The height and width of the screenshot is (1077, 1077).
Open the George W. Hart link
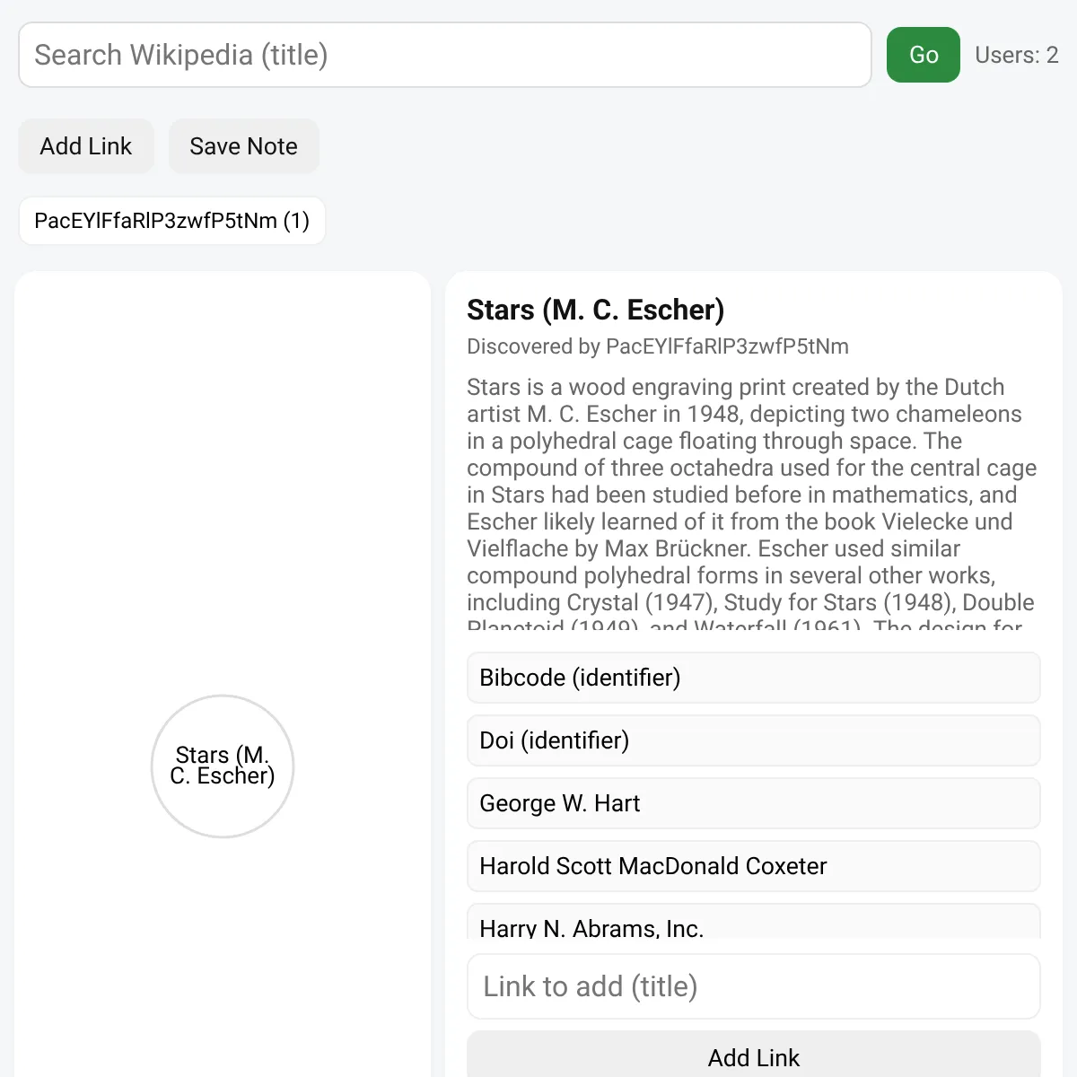point(754,803)
